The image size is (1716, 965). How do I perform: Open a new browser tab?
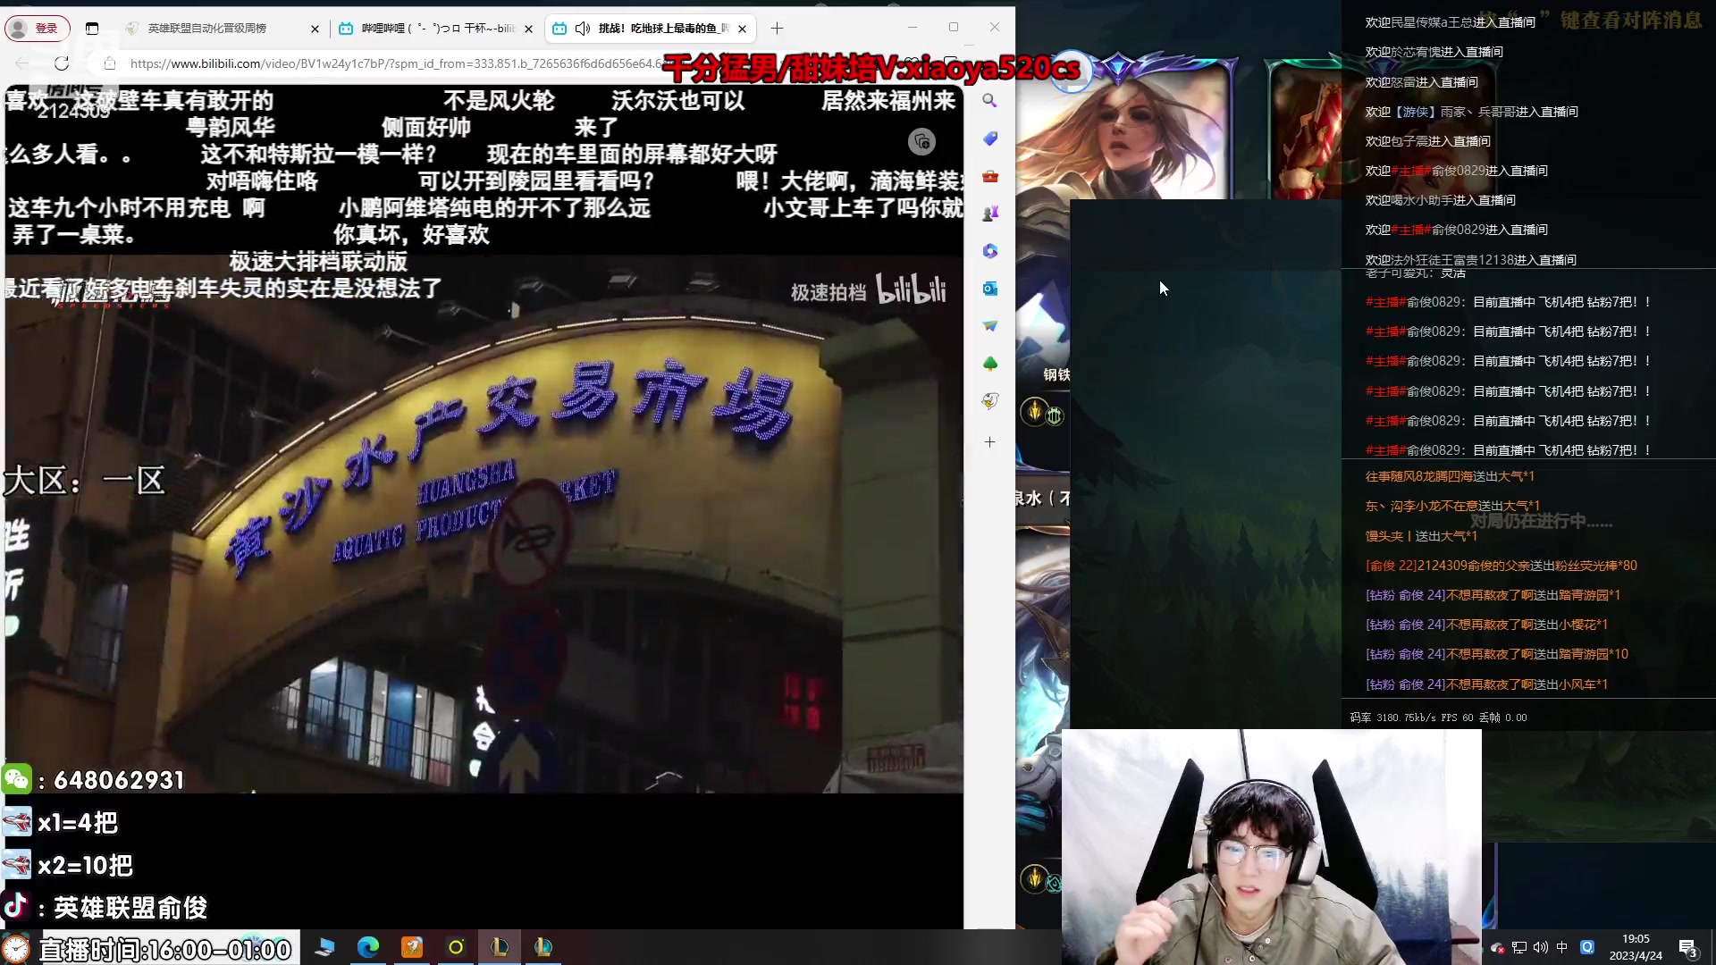[777, 29]
